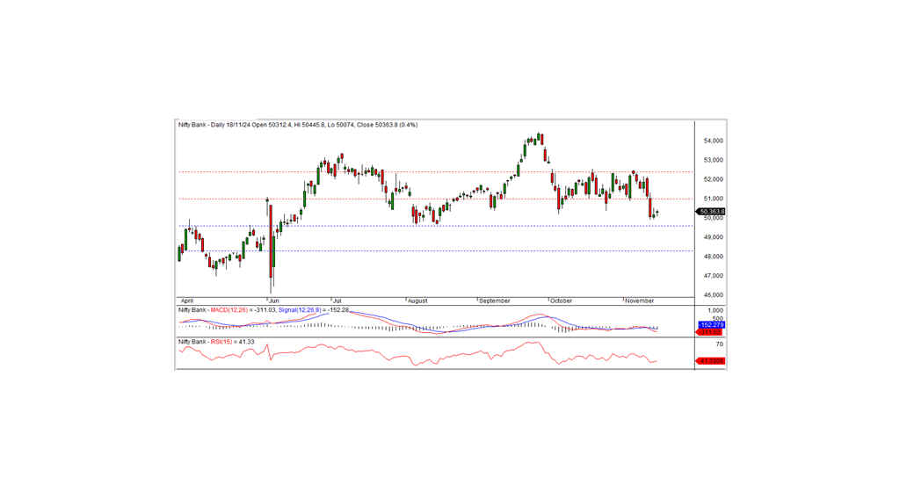
Task: Click the blue -152.279 signal value tag
Action: pos(712,325)
